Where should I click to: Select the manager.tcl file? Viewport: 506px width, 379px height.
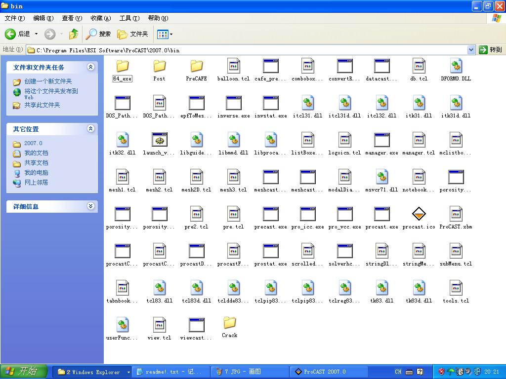coord(419,145)
